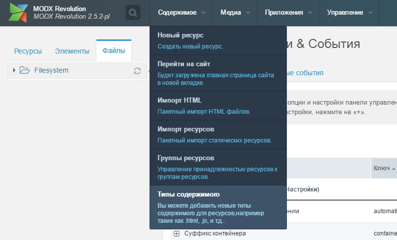The width and height of the screenshot is (397, 240).
Task: Collapse the left panel via divider arrow
Action: tap(149, 71)
